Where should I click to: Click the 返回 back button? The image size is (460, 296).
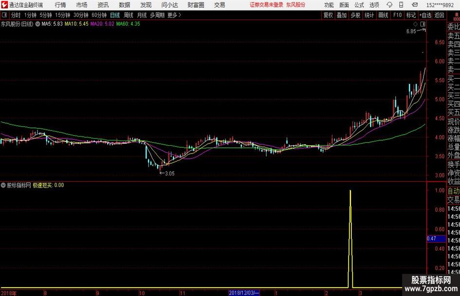click(439, 15)
